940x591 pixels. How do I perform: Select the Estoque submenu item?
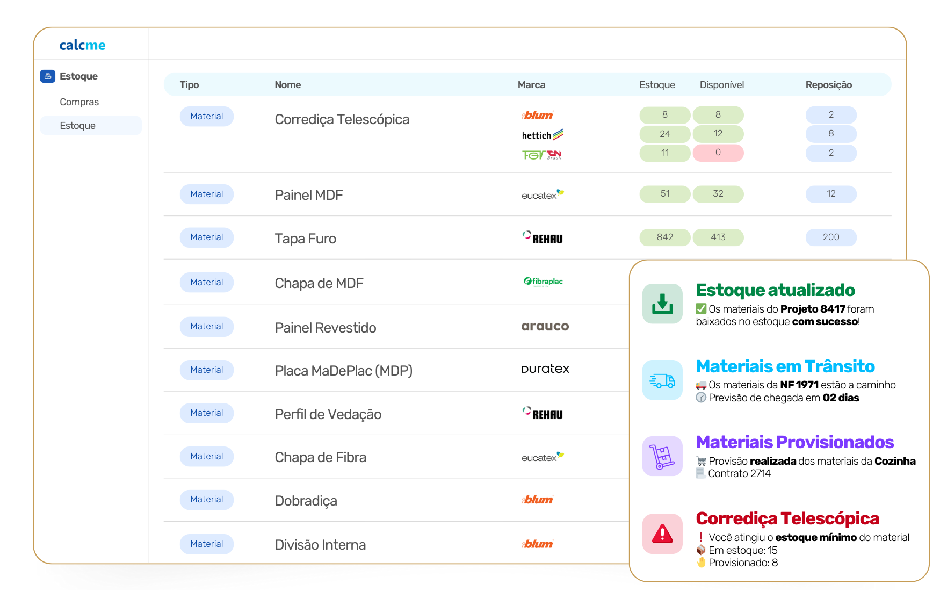78,126
